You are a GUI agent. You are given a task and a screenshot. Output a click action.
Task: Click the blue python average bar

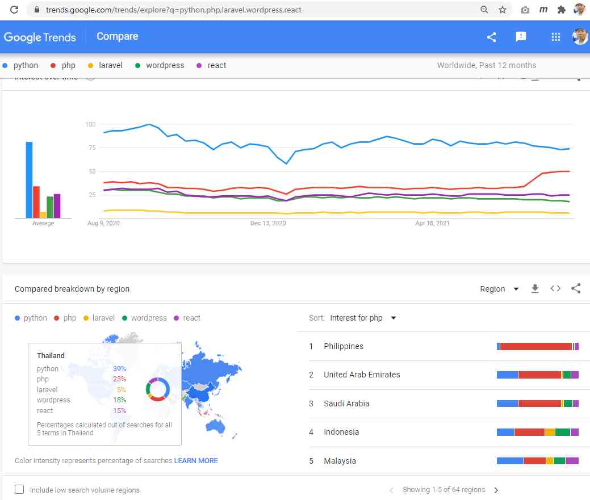29,180
